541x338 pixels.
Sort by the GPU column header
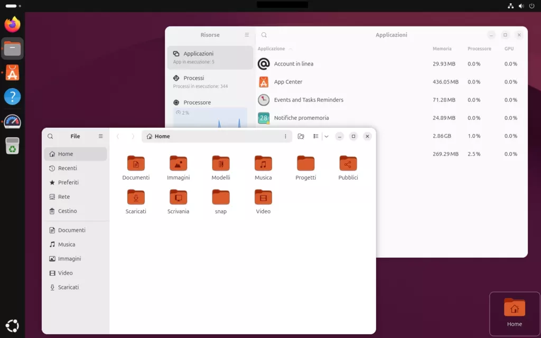(509, 49)
